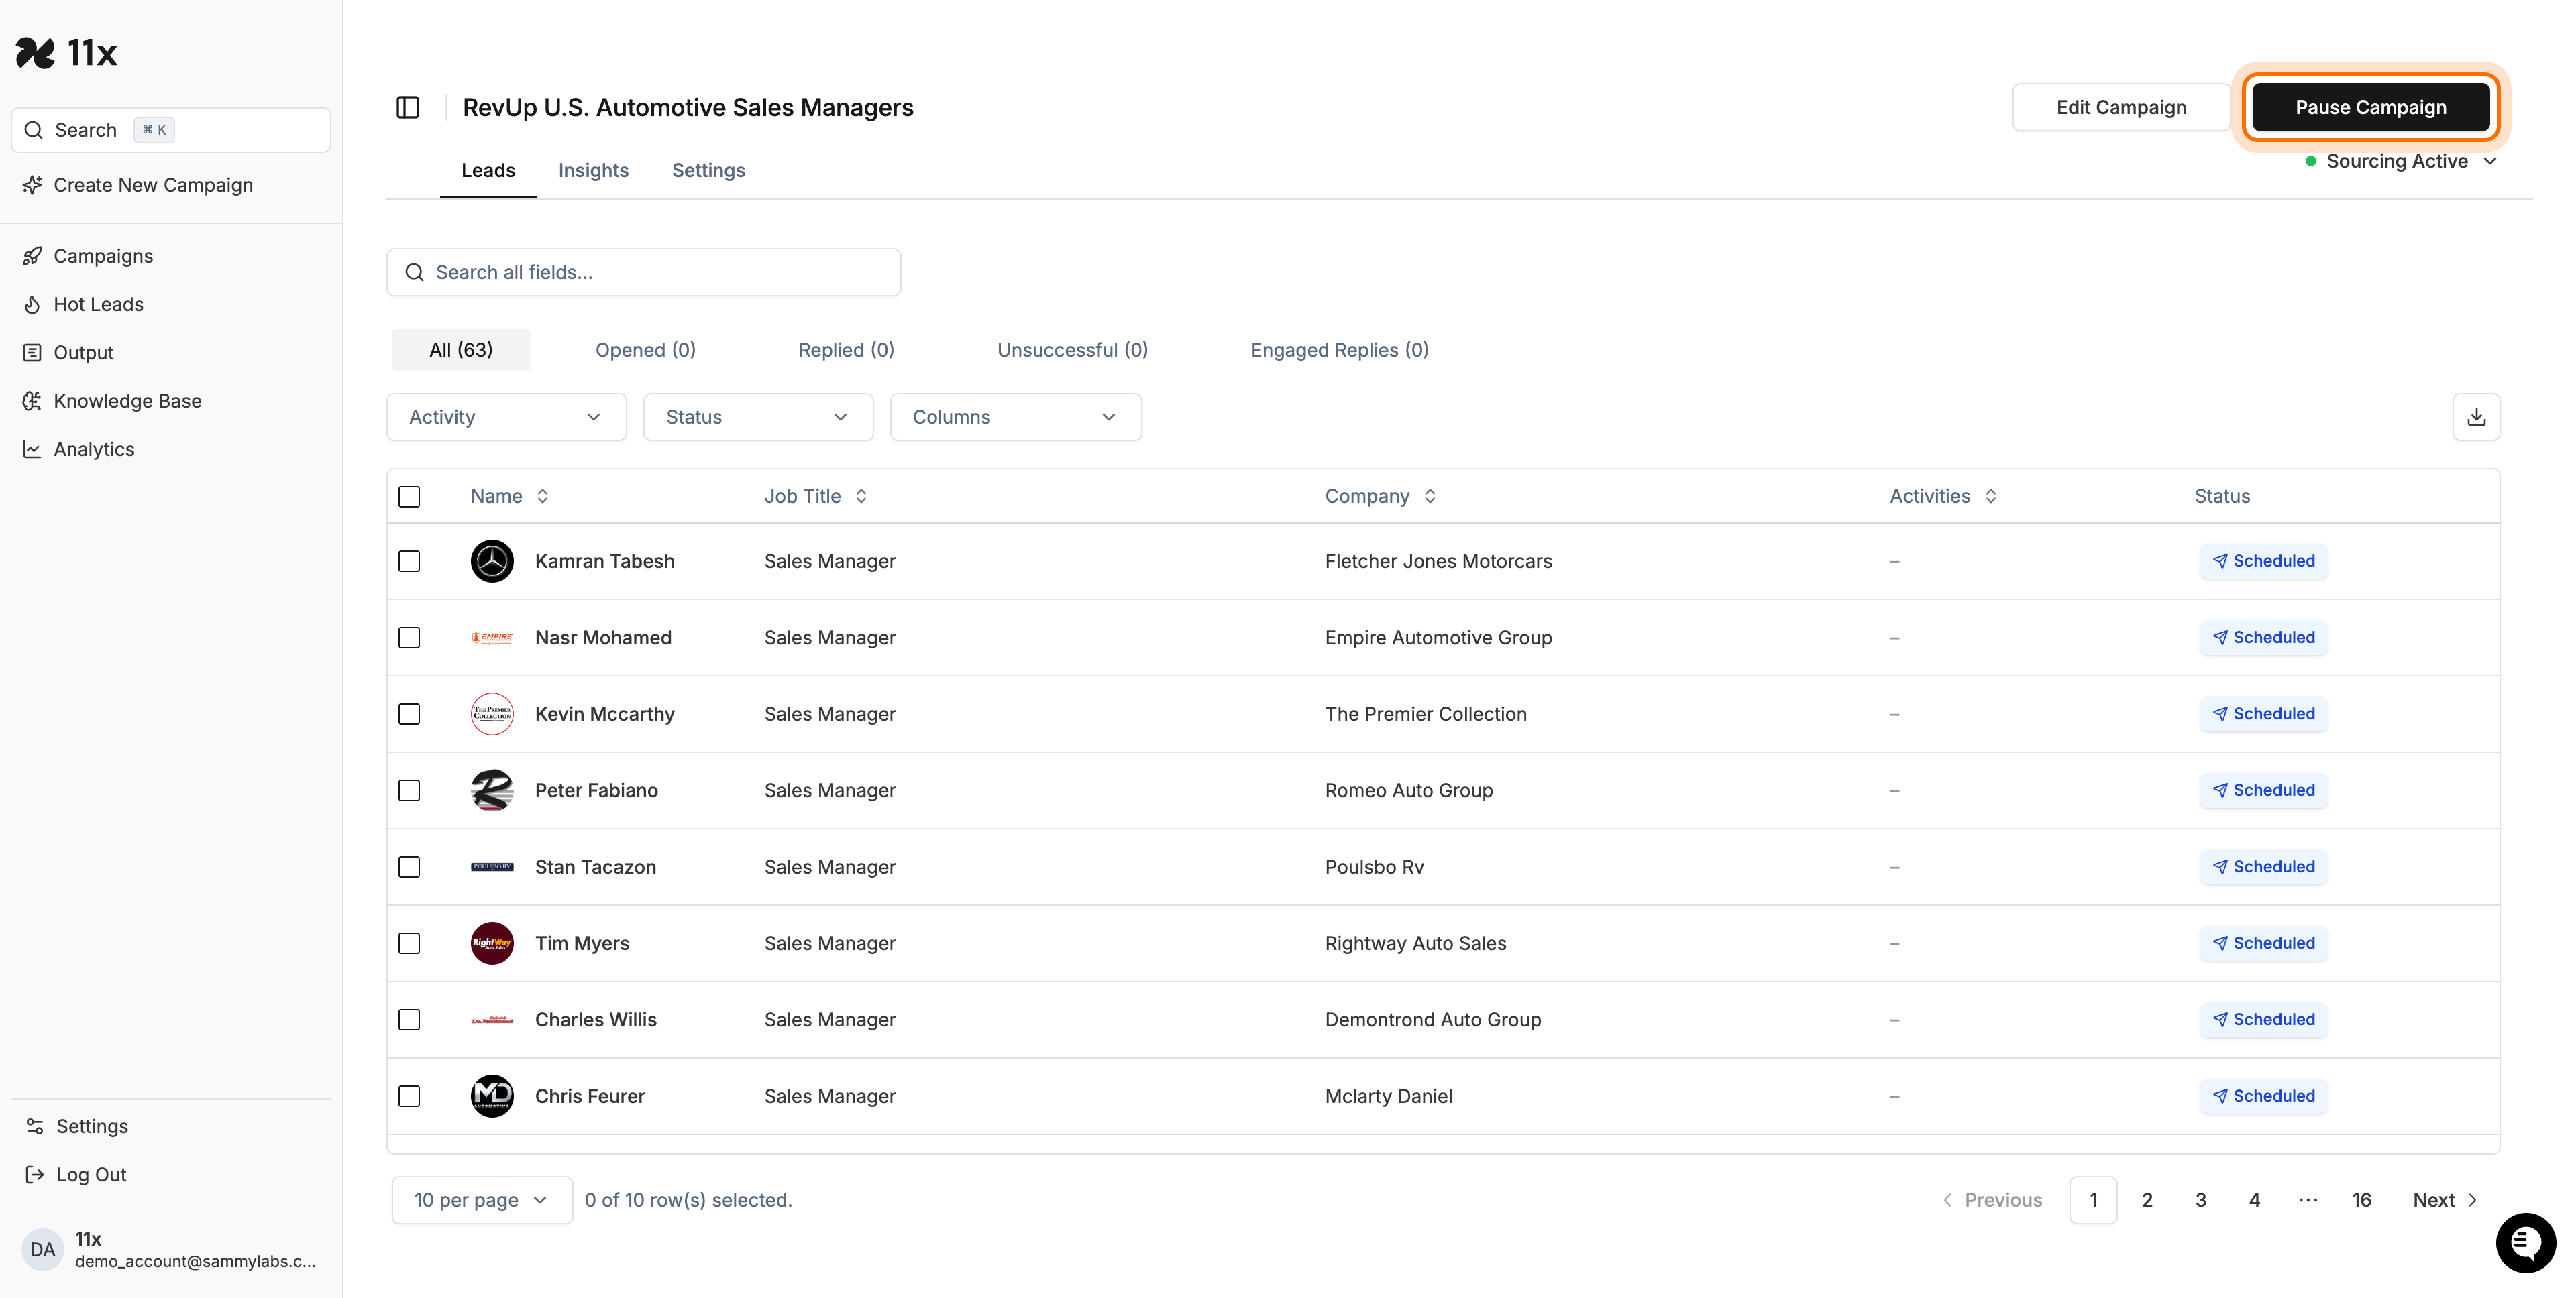Click MD logo for Chris Feurer
The width and height of the screenshot is (2576, 1298).
[x=492, y=1096]
